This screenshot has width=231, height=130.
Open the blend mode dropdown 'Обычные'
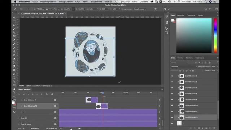184,66
